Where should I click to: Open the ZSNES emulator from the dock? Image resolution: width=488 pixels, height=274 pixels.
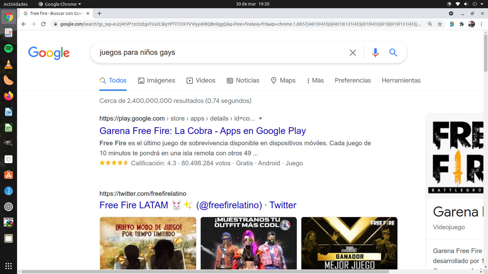pyautogui.click(x=8, y=223)
